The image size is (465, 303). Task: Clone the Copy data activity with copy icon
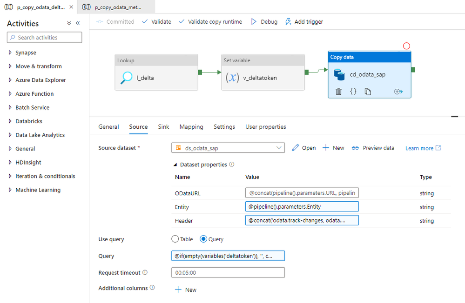click(x=368, y=92)
